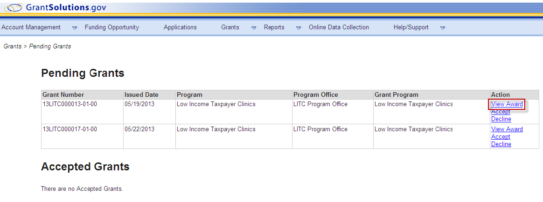Viewport: 543px width, 202px height.
Task: Open the Help/Support menu
Action: tap(411, 27)
